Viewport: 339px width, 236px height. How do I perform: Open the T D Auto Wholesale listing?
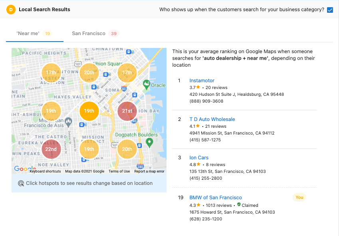pos(212,119)
